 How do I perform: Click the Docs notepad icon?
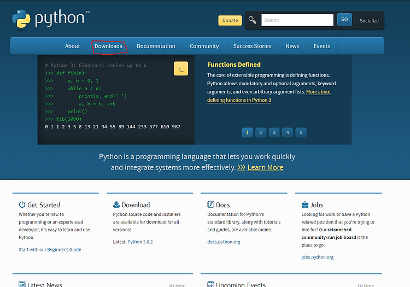point(210,204)
